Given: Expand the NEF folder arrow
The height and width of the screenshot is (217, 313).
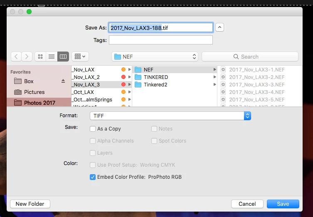Looking at the screenshot, I should point(214,69).
